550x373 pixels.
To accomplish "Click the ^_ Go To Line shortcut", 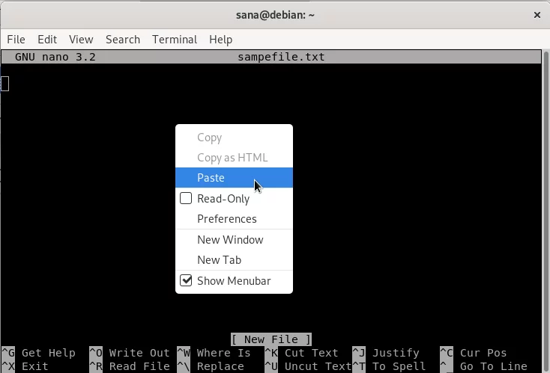I will click(484, 366).
